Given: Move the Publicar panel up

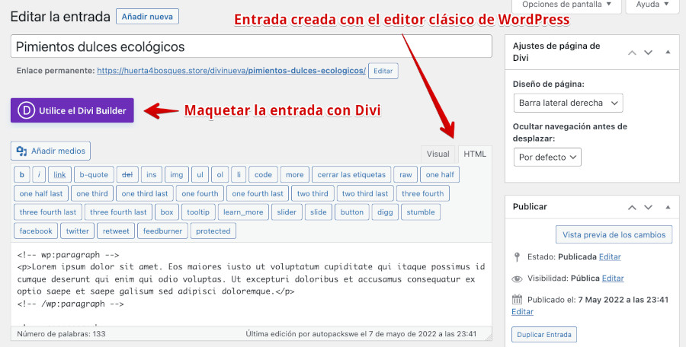Looking at the screenshot, I should pos(632,207).
